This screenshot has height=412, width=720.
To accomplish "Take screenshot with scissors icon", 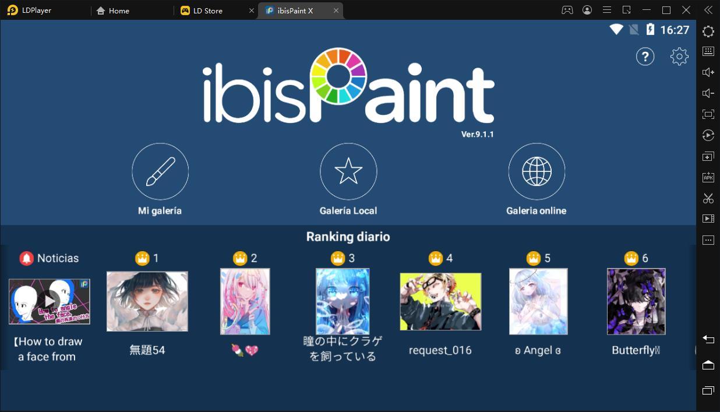I will pos(708,198).
